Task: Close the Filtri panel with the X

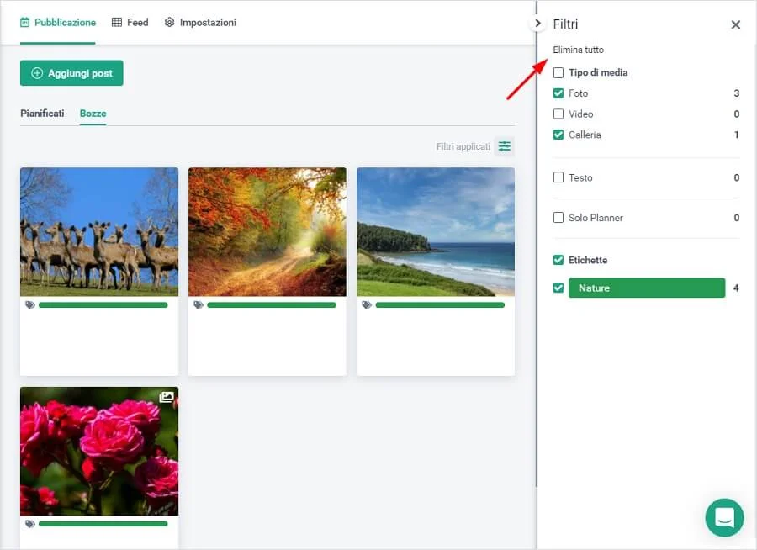Action: pyautogui.click(x=736, y=25)
